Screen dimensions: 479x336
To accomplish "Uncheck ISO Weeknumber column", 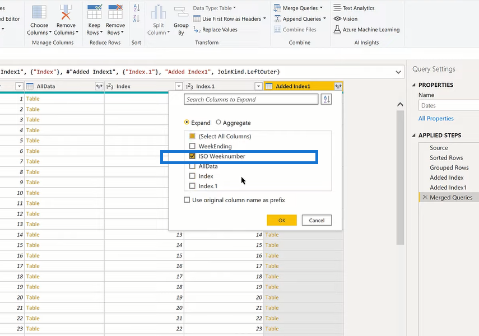I will 192,156.
